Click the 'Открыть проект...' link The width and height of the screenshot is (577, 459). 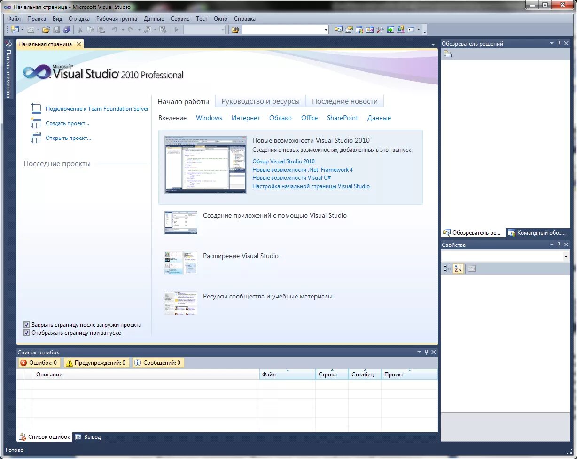pos(68,138)
